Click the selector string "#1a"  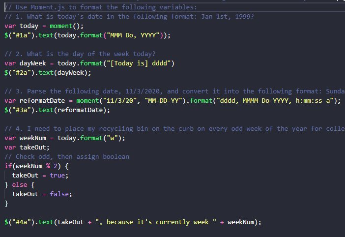click(x=21, y=35)
